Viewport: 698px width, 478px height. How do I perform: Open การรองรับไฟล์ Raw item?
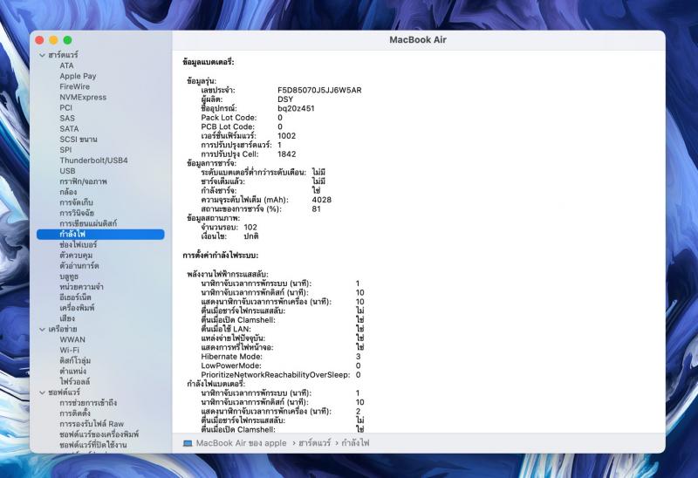click(x=92, y=424)
